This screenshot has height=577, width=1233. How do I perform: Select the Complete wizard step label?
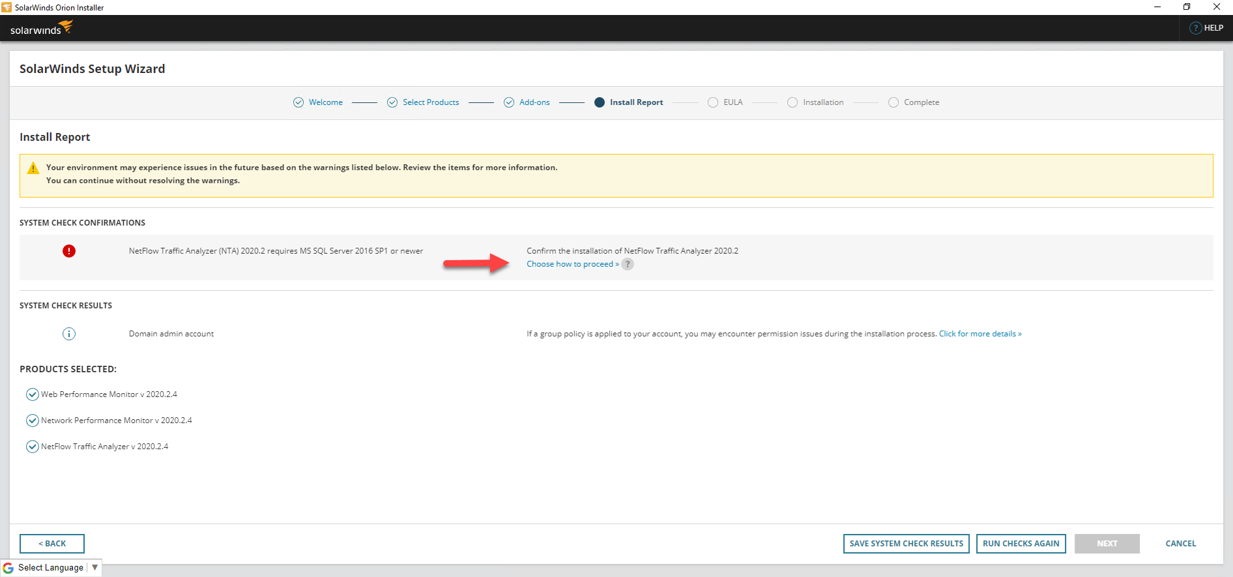point(921,102)
